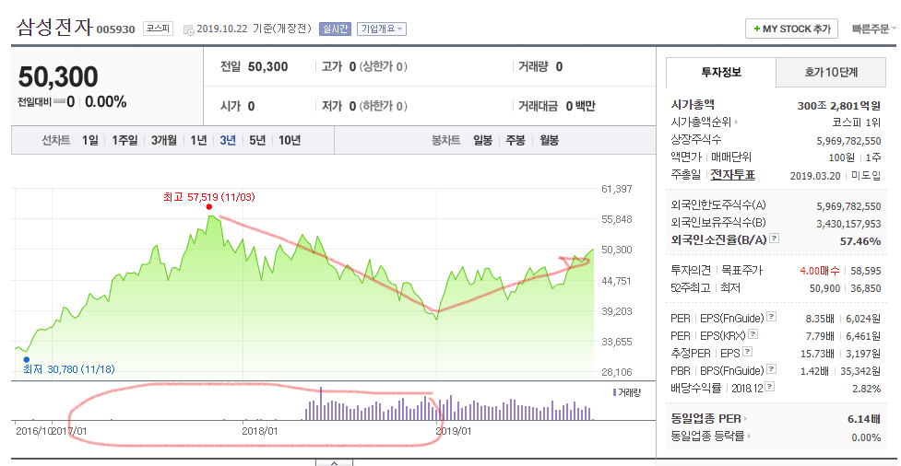Open the 동일업종 PER link
The image size is (901, 466).
[x=705, y=419]
